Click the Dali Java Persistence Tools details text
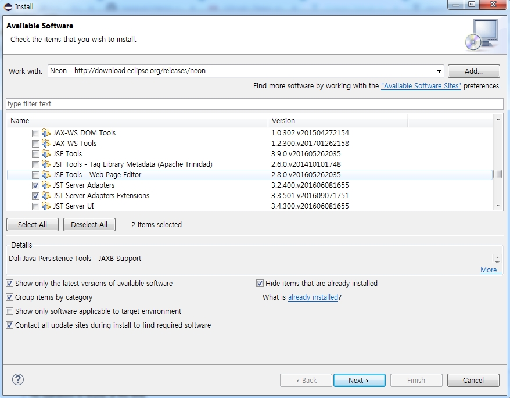This screenshot has height=398, width=510. click(75, 259)
